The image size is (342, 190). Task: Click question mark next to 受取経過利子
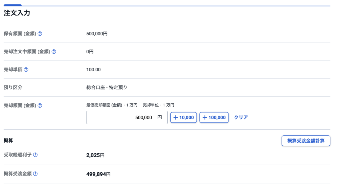pyautogui.click(x=35, y=155)
